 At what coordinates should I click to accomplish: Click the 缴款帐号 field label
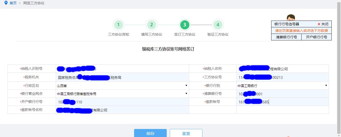point(212,102)
